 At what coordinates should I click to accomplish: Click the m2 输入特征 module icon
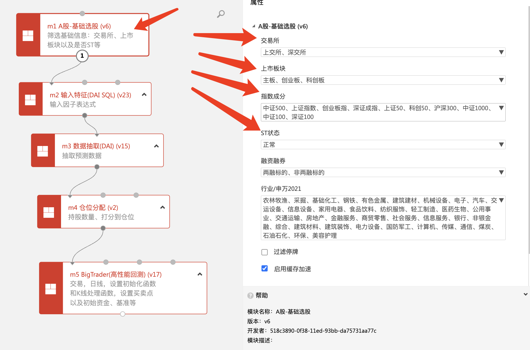(x=31, y=100)
